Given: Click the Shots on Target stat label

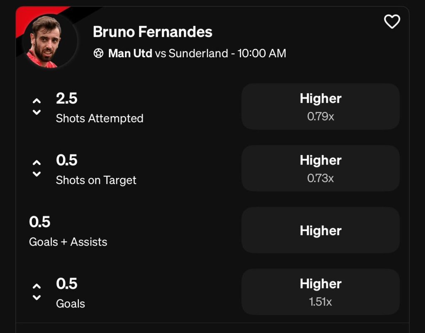Looking at the screenshot, I should pos(96,180).
